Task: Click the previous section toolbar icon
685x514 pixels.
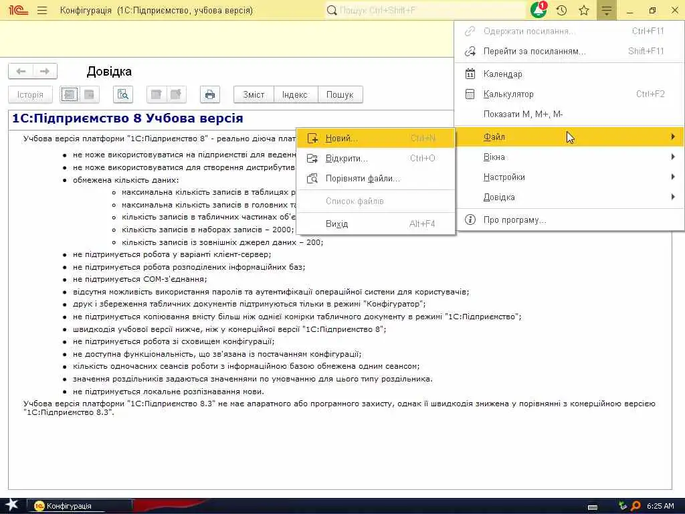Action: pyautogui.click(x=70, y=94)
